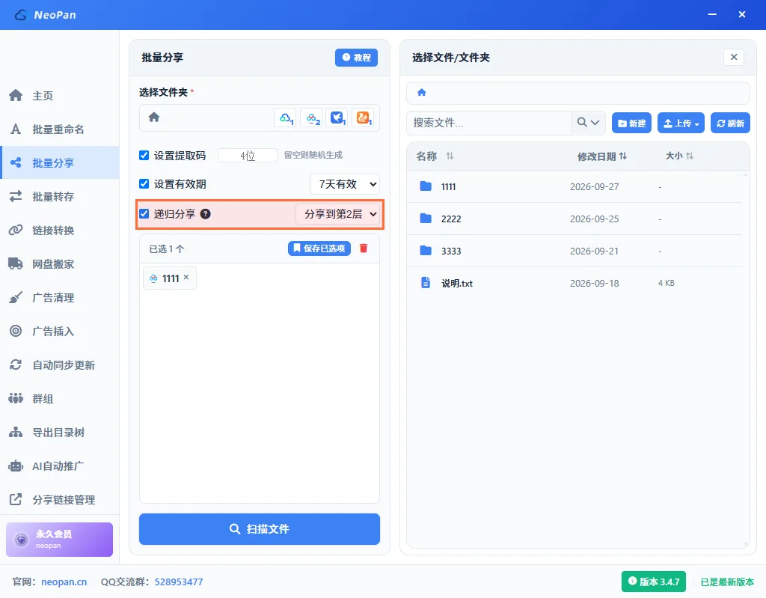Toggle the 设置有效期 checkbox
Image resolution: width=766 pixels, height=598 pixels.
click(144, 184)
